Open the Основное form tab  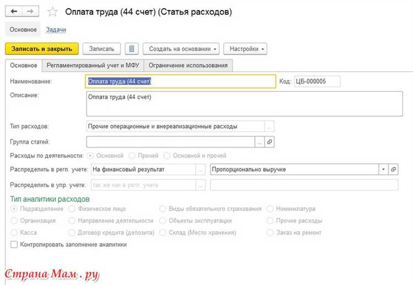(24, 65)
